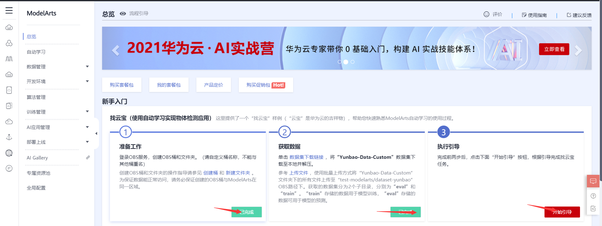Expand the 数据管理 submenu arrow
Screen dimensions: 602x226
click(87, 67)
